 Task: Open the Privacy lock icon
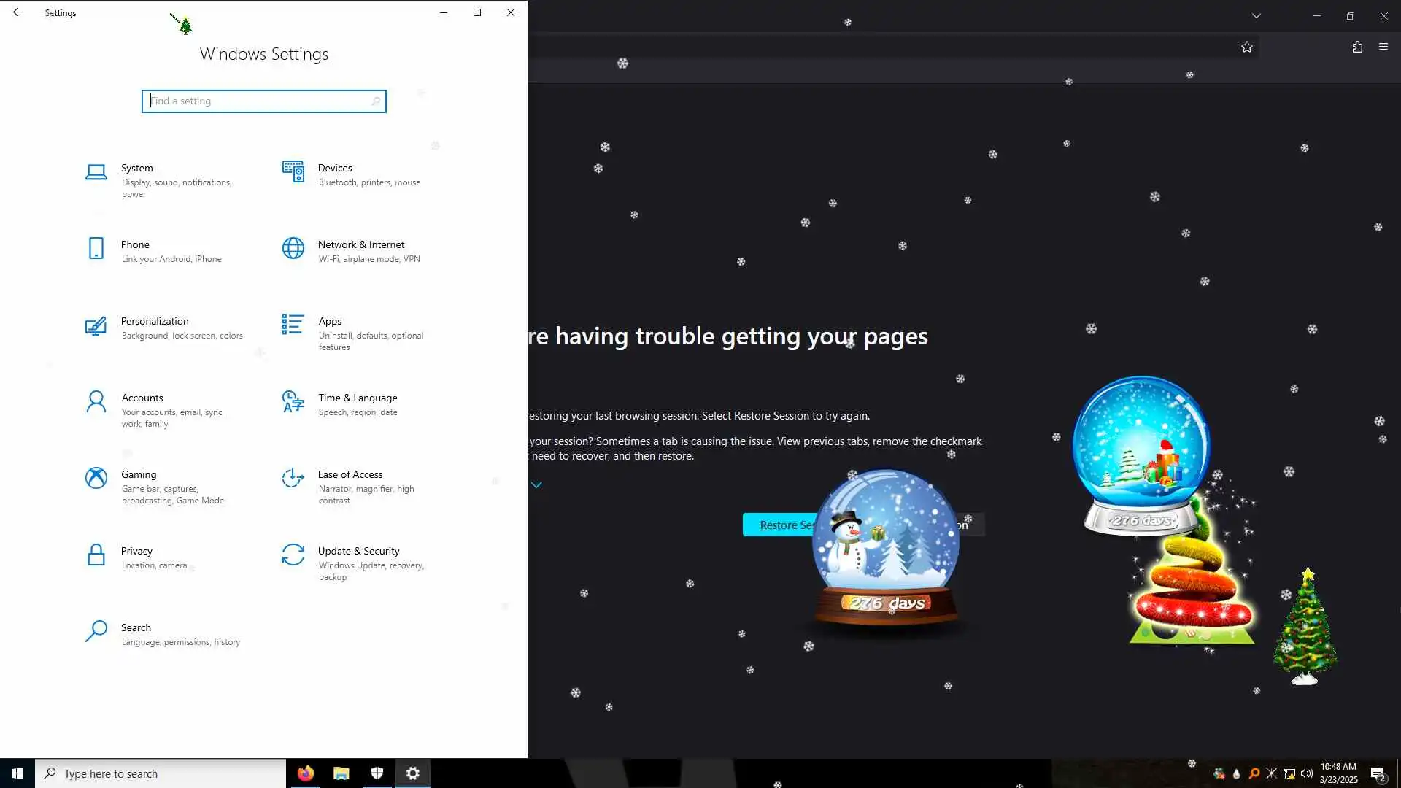click(x=96, y=555)
